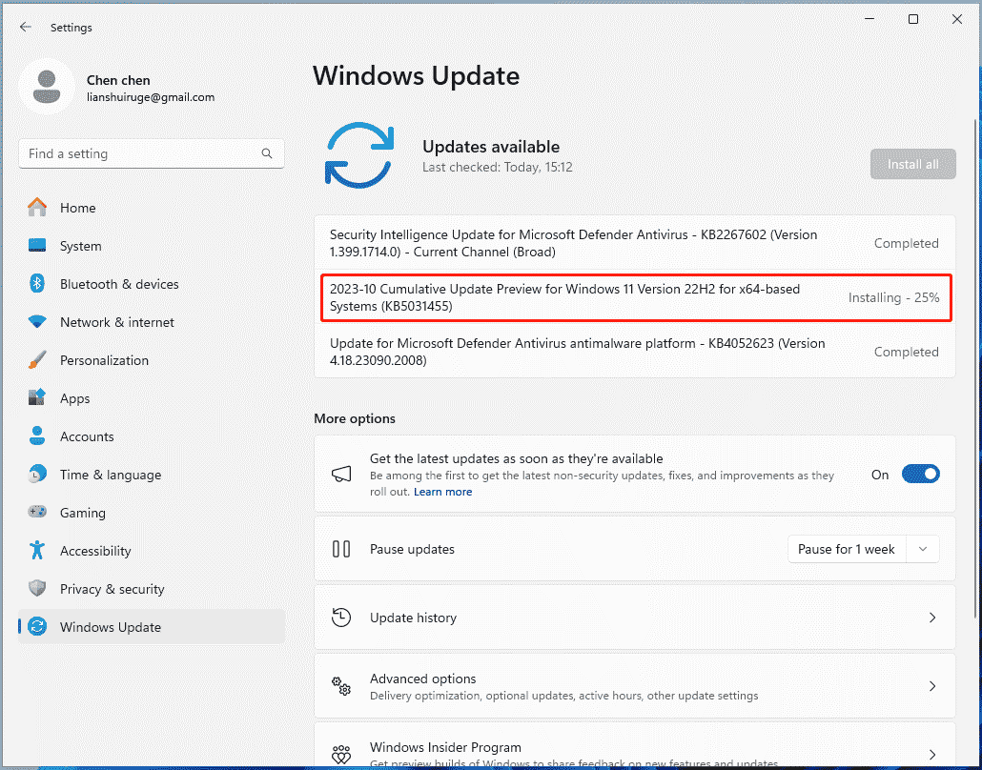Screen dimensions: 982x770
Task: Click the Pause for 1 week button
Action: click(847, 549)
